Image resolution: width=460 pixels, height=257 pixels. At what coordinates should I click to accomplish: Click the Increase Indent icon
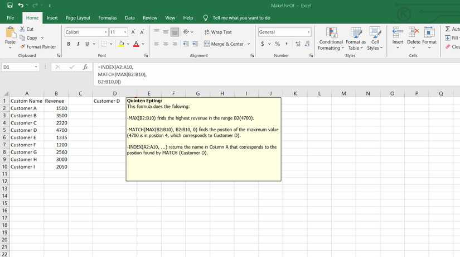[x=196, y=44]
